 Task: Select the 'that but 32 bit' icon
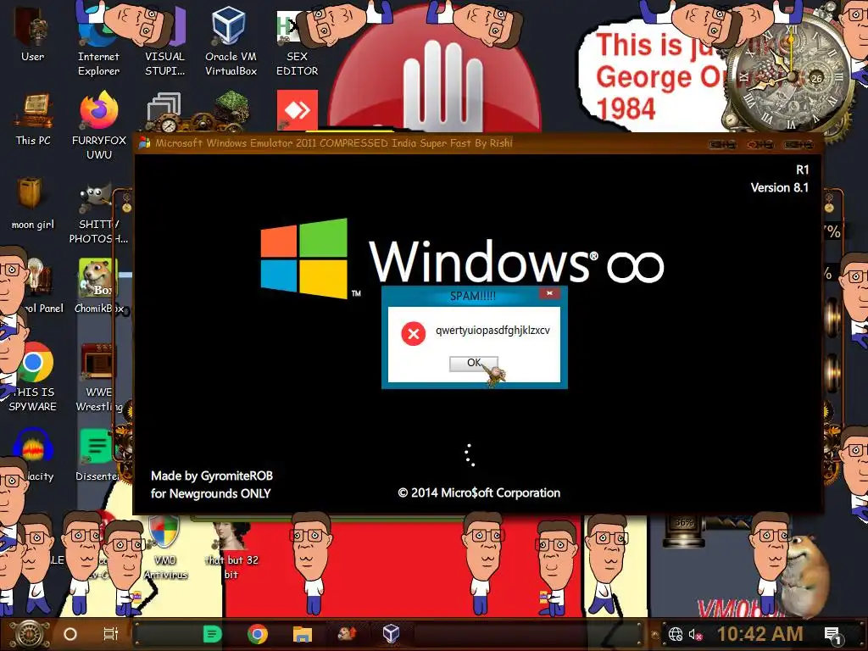pos(231,550)
